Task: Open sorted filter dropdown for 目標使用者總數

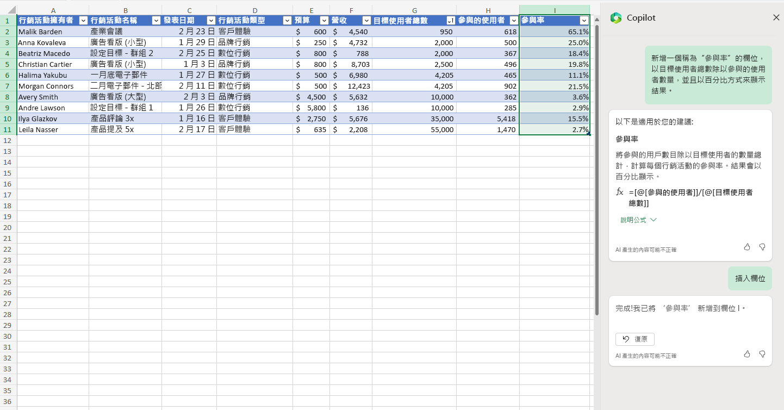Action: coord(451,21)
